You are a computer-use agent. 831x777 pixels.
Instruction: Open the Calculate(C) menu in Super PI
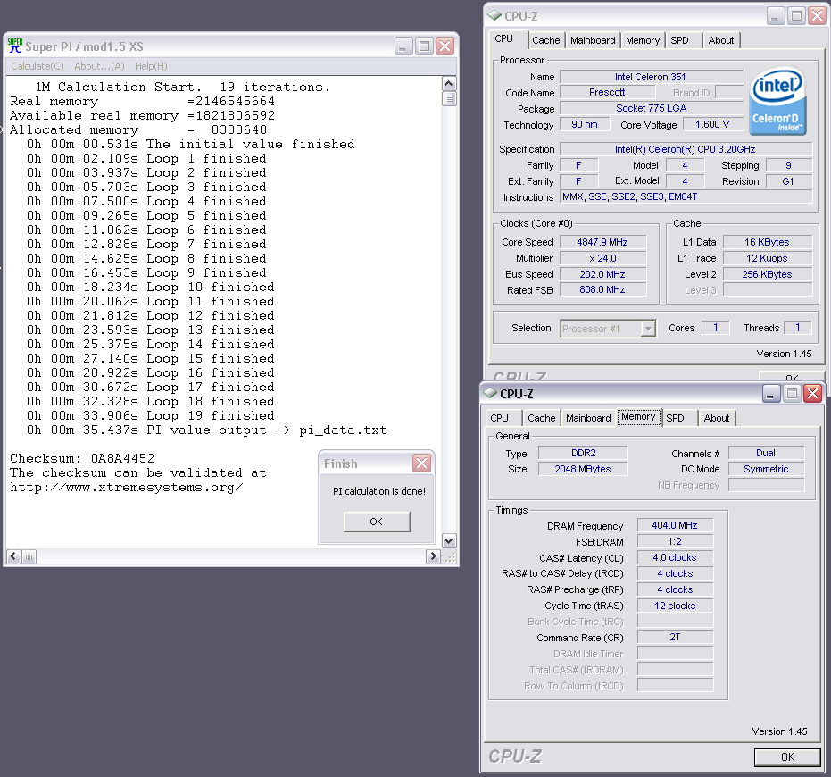pos(37,66)
